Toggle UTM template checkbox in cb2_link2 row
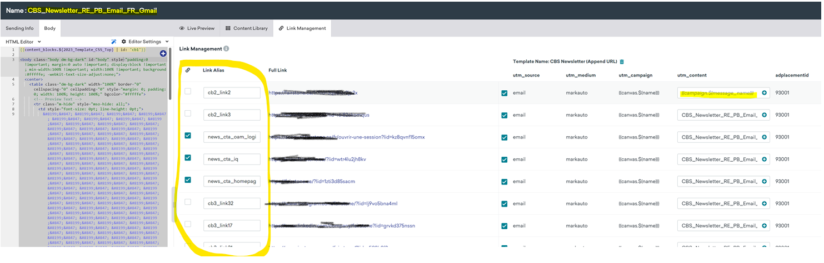Image resolution: width=824 pixels, height=263 pixels. [504, 93]
